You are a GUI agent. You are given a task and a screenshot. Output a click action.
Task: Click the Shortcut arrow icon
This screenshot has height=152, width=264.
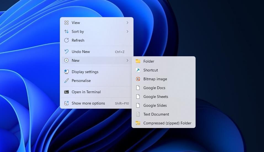[138, 70]
